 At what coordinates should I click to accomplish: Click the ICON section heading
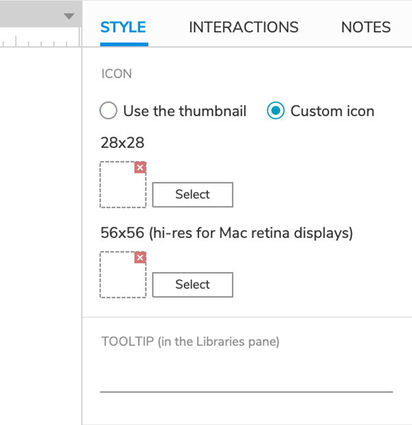(116, 74)
